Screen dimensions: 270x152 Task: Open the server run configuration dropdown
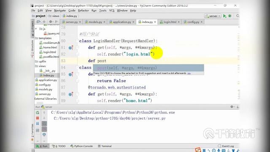click(213, 16)
